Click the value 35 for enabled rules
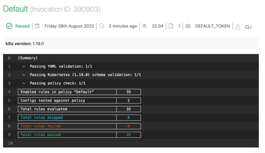The image size is (265, 153). (x=129, y=92)
